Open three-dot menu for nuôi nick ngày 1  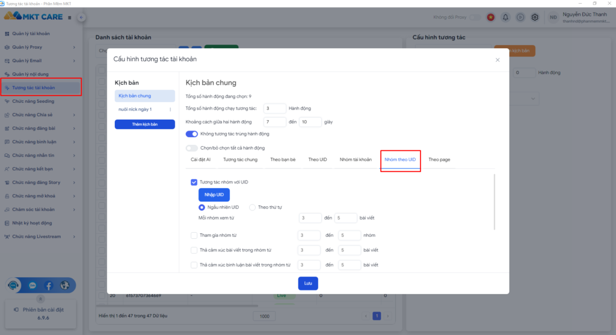[x=170, y=109]
